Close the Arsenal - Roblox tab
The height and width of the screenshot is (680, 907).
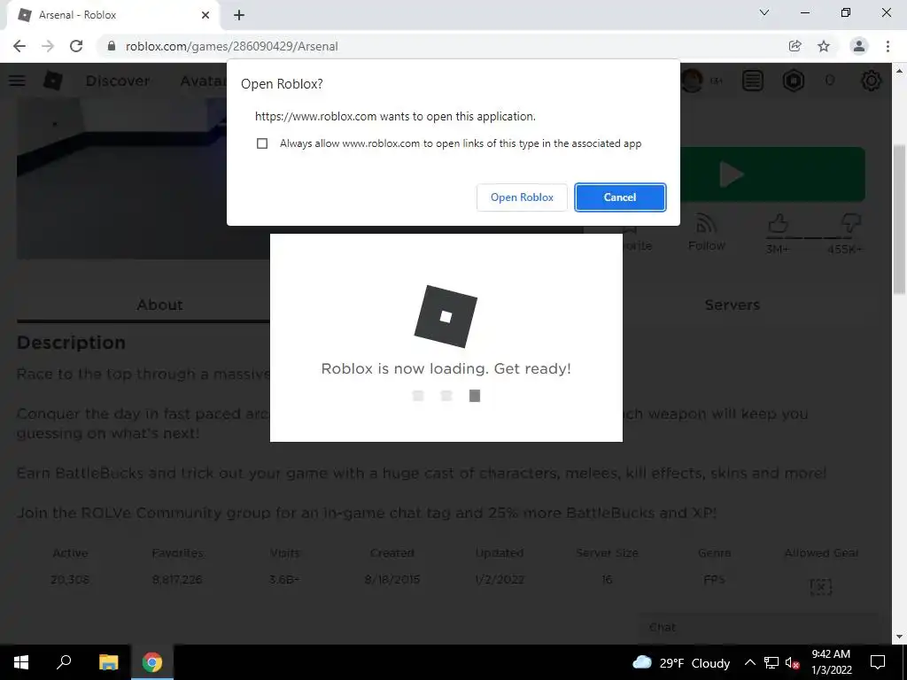pyautogui.click(x=205, y=15)
